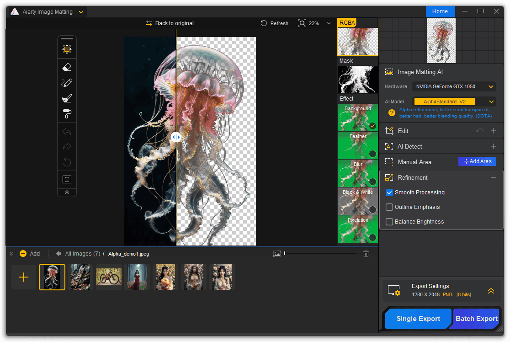Open the AI Model dropdown
Screen dimensions: 510x342
coord(454,102)
